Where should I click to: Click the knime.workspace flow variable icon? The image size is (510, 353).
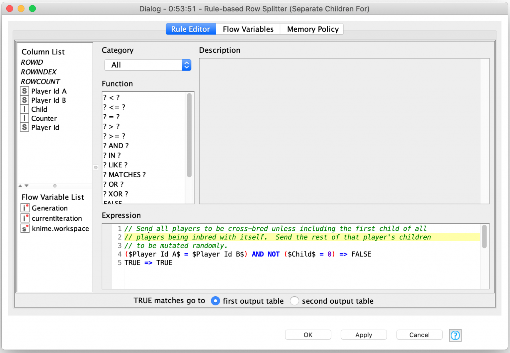(25, 228)
